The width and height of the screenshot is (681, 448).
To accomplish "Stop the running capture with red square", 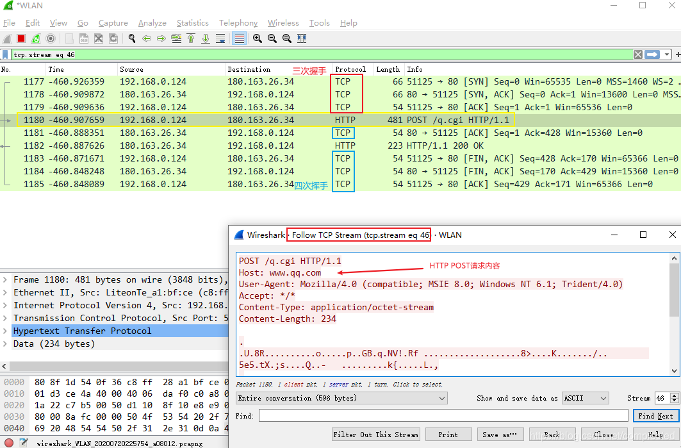I will (21, 38).
